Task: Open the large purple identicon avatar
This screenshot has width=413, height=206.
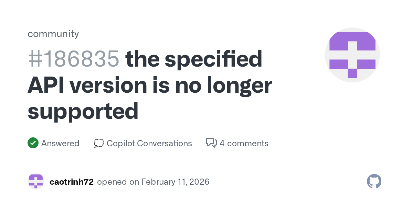Action: pyautogui.click(x=352, y=55)
